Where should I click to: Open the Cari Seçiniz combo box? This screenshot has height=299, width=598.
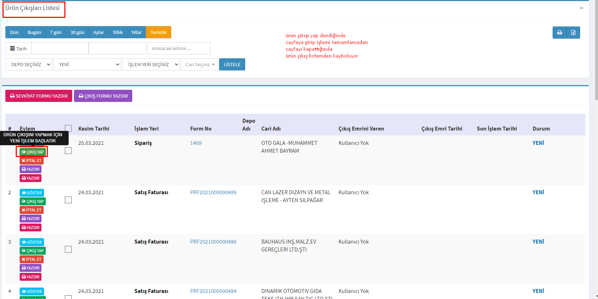click(x=199, y=64)
